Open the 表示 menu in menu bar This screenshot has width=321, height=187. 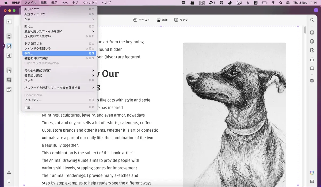[54, 3]
